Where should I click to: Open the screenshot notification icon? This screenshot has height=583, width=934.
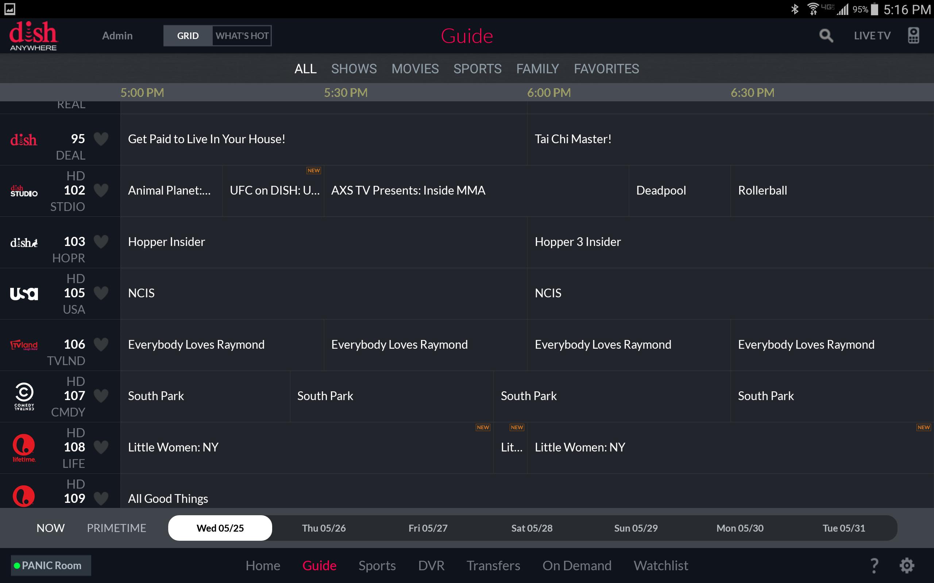[x=9, y=9]
